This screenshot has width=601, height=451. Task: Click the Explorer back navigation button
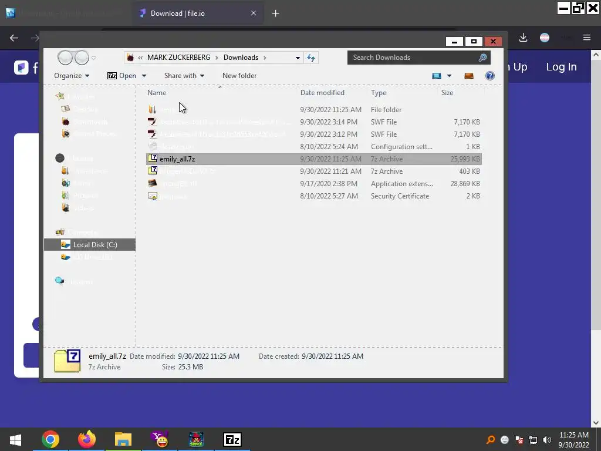pyautogui.click(x=65, y=58)
